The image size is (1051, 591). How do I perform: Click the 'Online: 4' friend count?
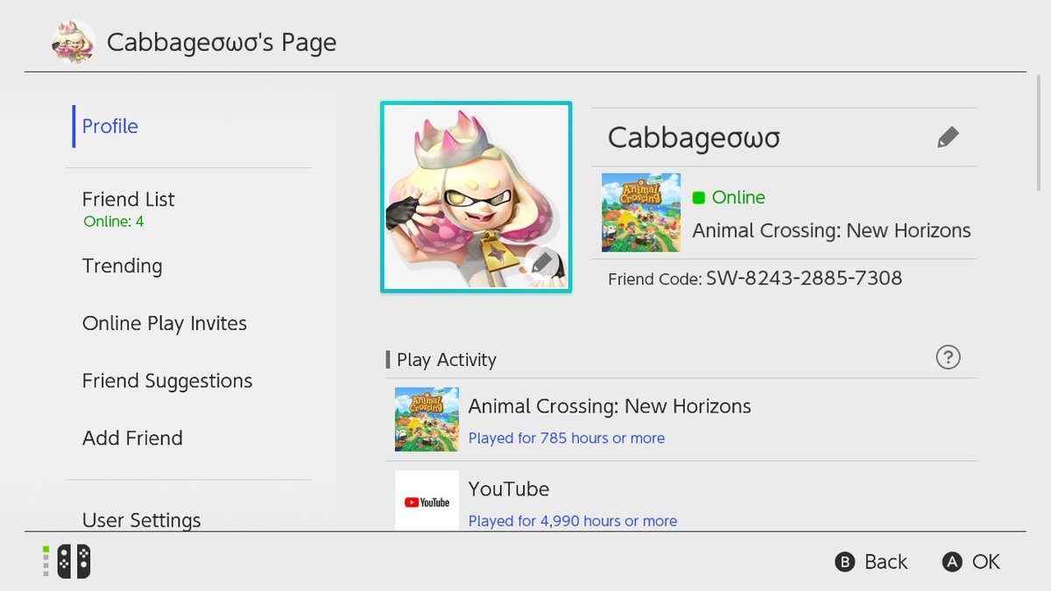114,222
